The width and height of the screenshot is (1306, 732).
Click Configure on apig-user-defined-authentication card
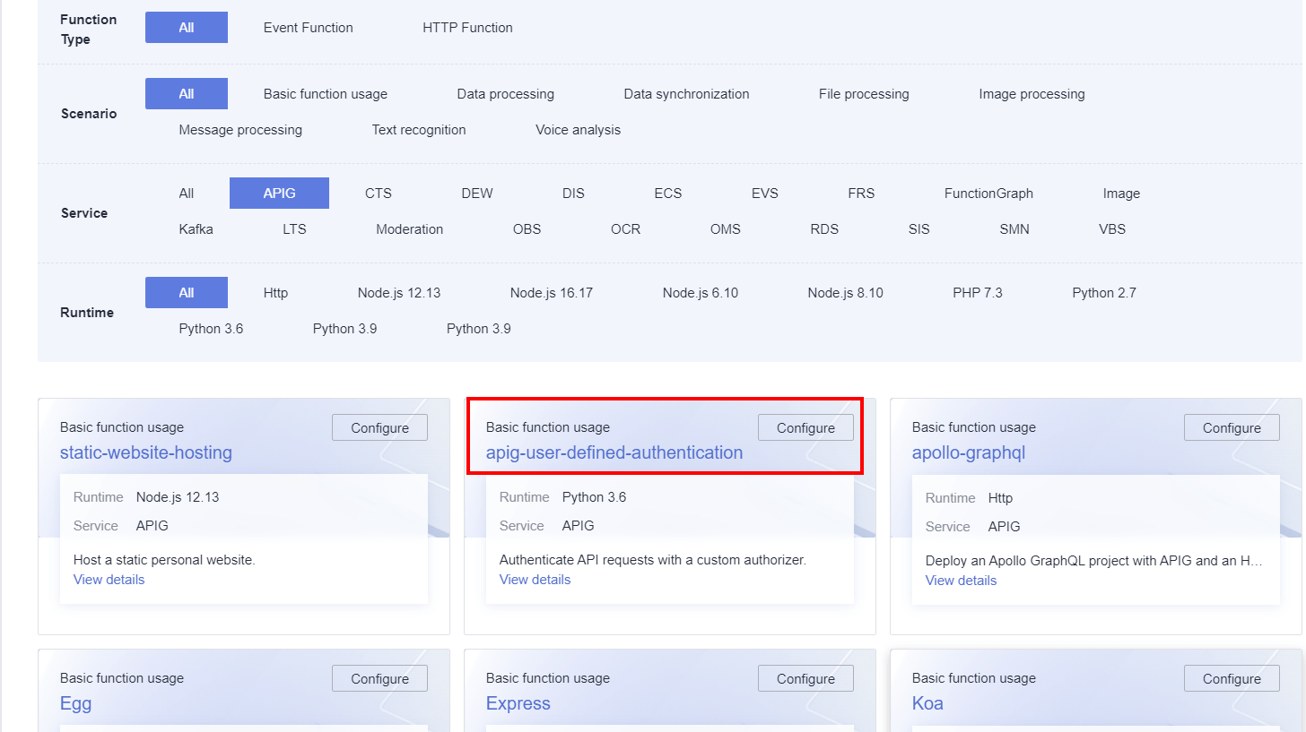(805, 428)
